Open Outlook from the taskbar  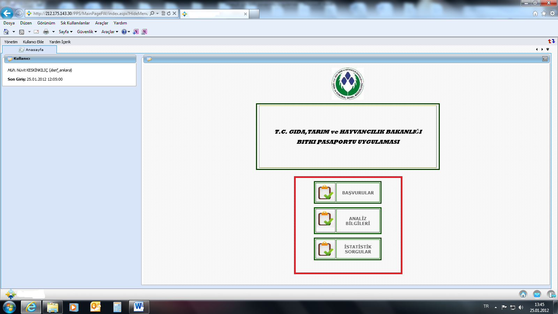click(95, 307)
